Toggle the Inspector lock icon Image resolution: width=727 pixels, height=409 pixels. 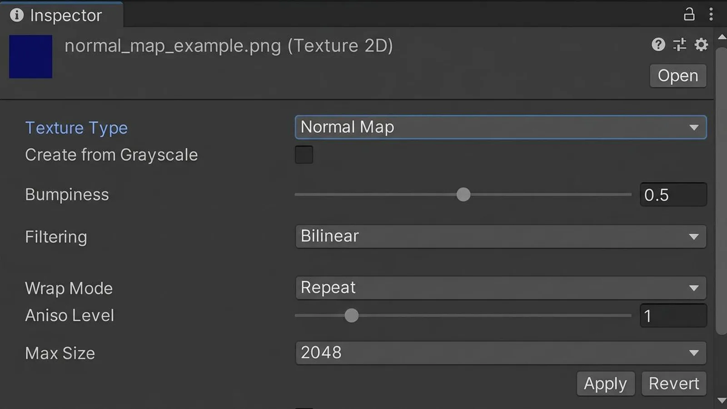(689, 14)
